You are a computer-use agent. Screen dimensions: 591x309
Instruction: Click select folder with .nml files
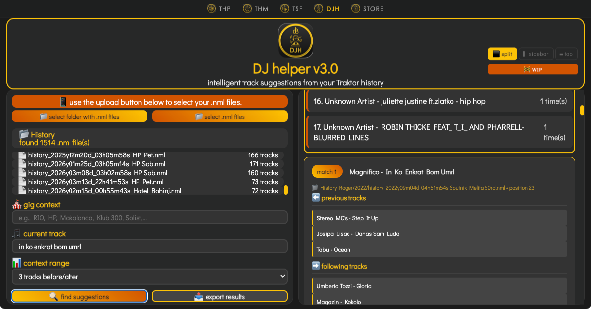point(79,116)
